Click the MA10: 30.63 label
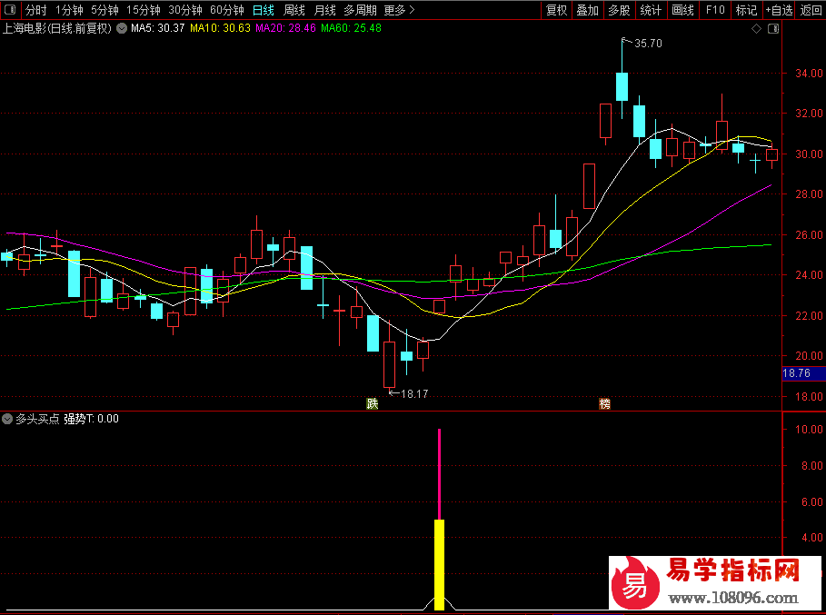Viewport: 826px width, 615px height. tap(220, 28)
